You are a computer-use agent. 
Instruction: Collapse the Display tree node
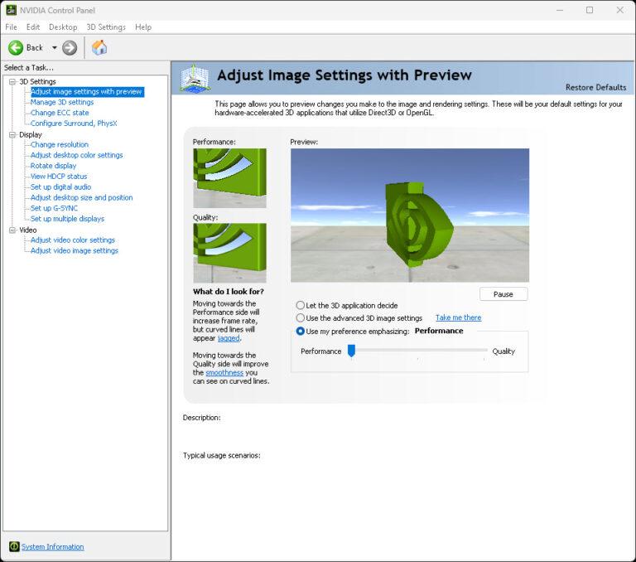click(x=12, y=134)
